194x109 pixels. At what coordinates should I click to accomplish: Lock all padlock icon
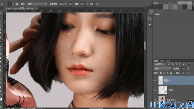(171, 73)
